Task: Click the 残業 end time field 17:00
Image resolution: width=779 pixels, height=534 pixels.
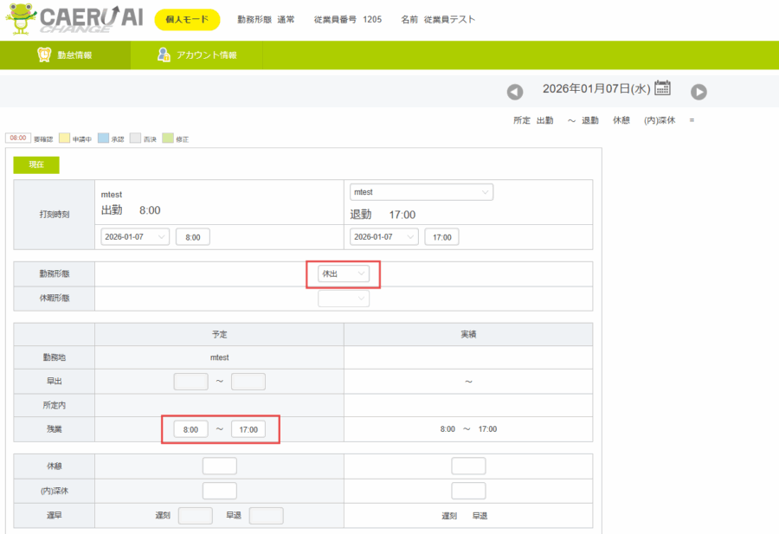Action: pos(248,429)
